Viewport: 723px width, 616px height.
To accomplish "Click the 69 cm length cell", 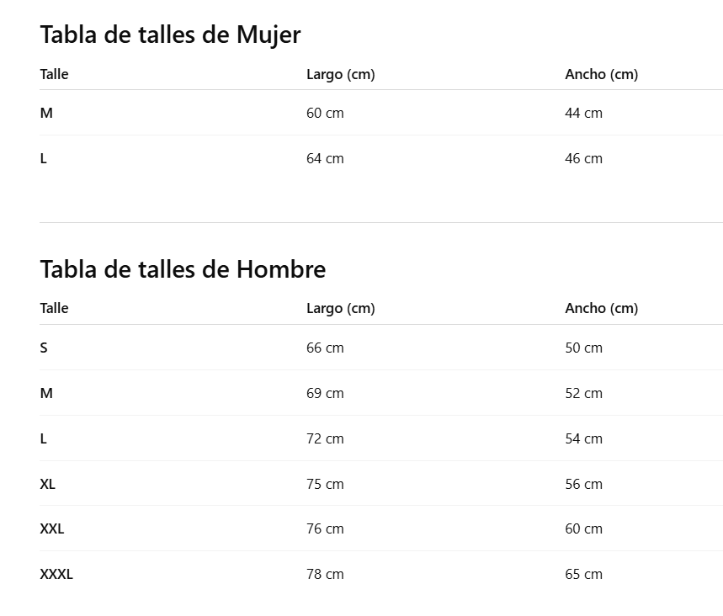I will point(325,393).
